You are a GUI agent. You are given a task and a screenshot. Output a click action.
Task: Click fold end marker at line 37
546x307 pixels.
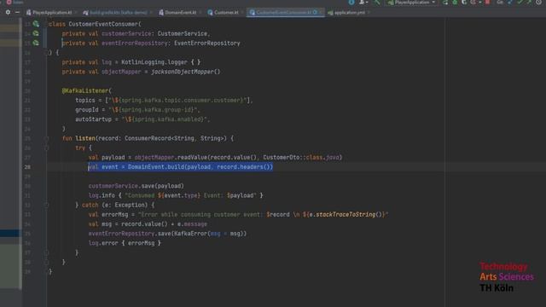coord(46,252)
